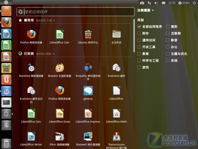Screen dimensions: 198x149
Task: Check the 系统 category filter
Action: [168, 60]
